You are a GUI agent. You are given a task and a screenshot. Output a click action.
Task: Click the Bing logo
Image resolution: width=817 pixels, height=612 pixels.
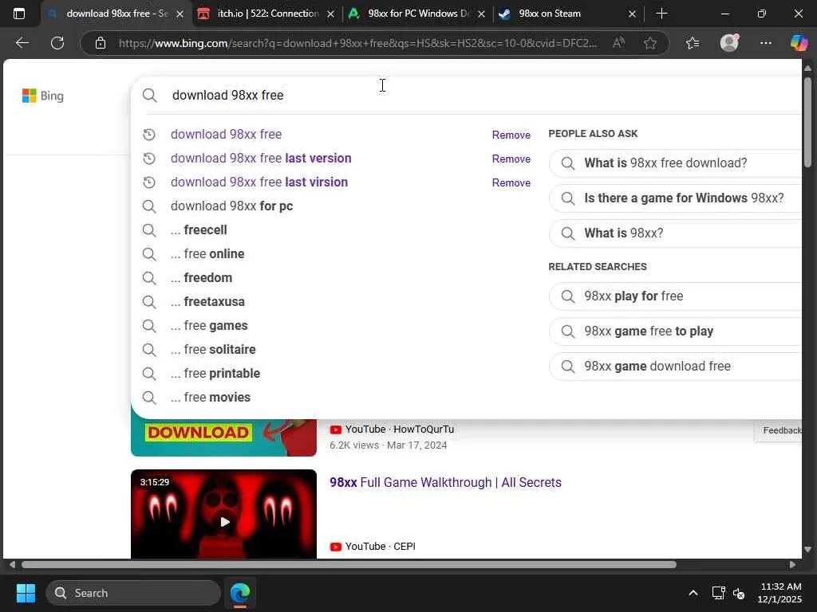pyautogui.click(x=43, y=96)
